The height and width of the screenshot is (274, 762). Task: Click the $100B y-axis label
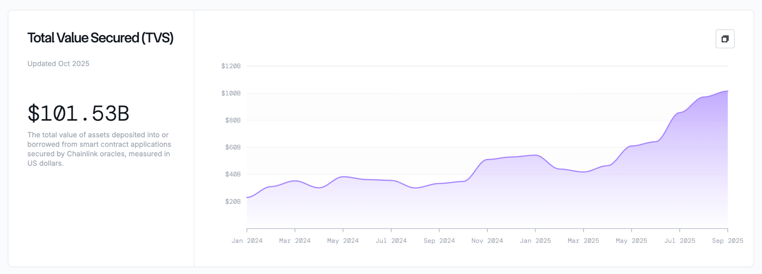231,93
